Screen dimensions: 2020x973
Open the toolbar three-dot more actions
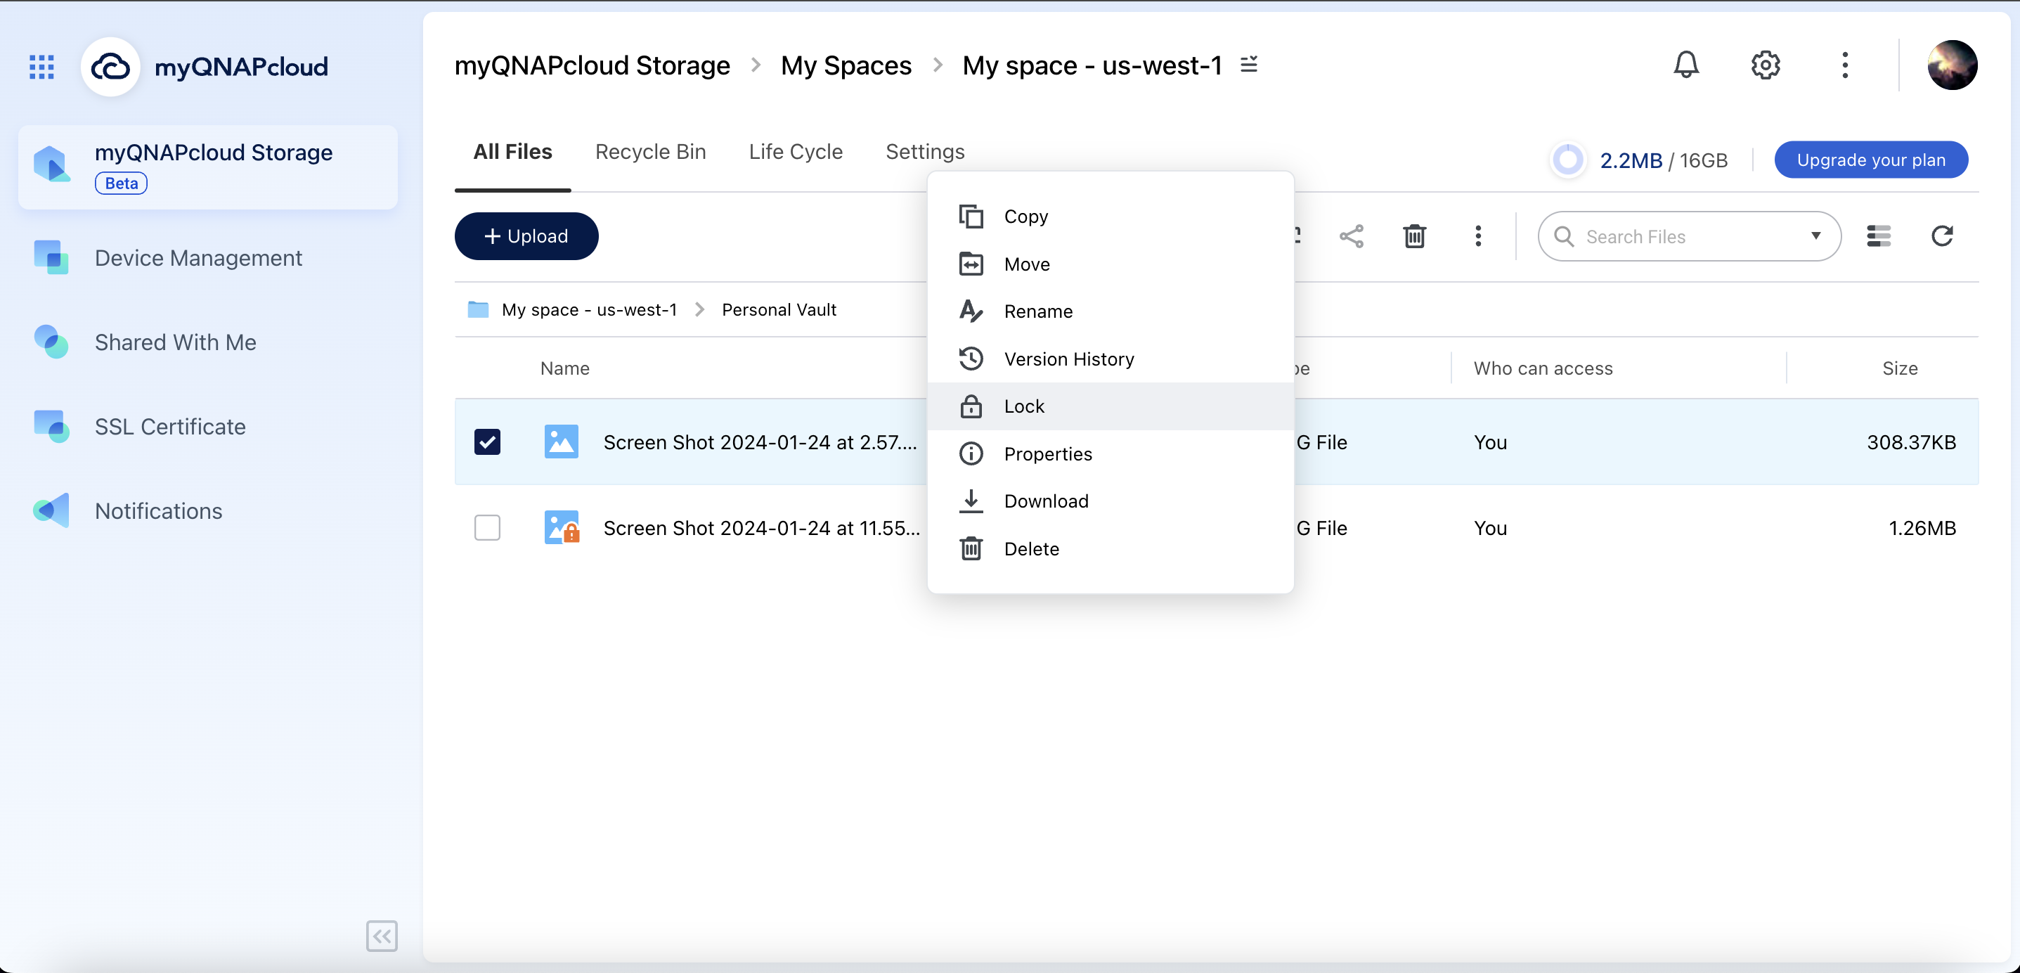(1478, 236)
